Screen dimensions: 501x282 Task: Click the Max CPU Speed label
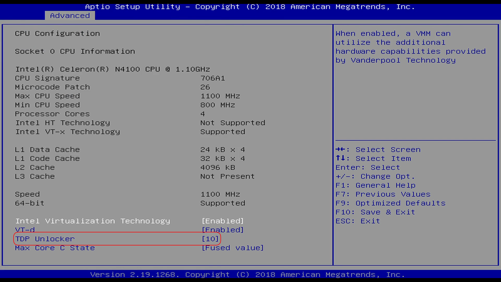47,96
